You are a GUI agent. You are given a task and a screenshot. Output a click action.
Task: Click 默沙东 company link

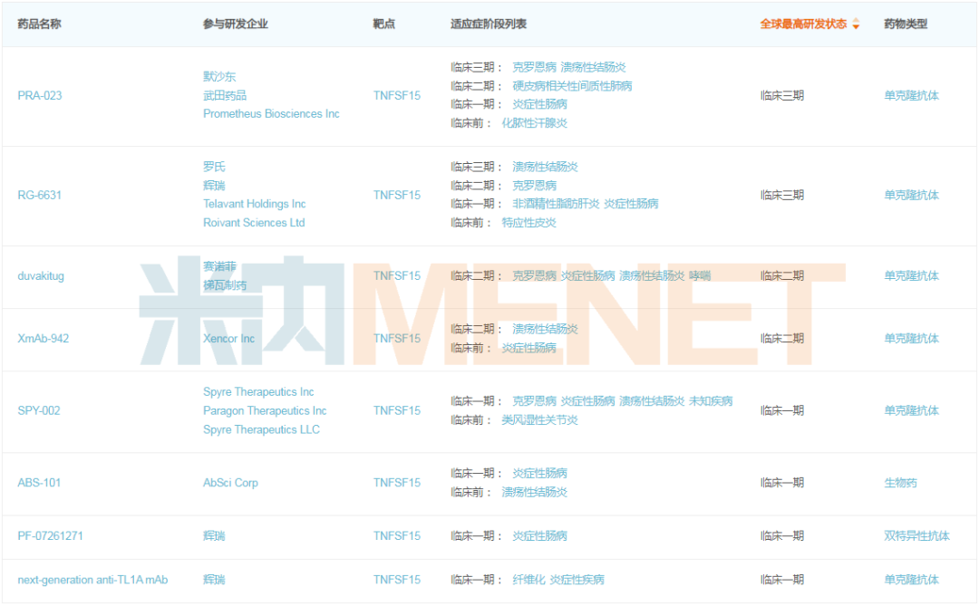click(x=219, y=76)
